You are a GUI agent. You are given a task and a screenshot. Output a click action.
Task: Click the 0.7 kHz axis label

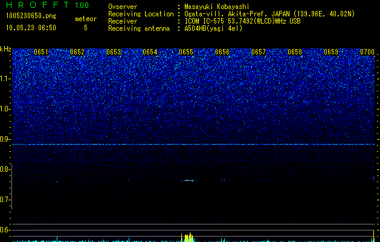point(5,200)
